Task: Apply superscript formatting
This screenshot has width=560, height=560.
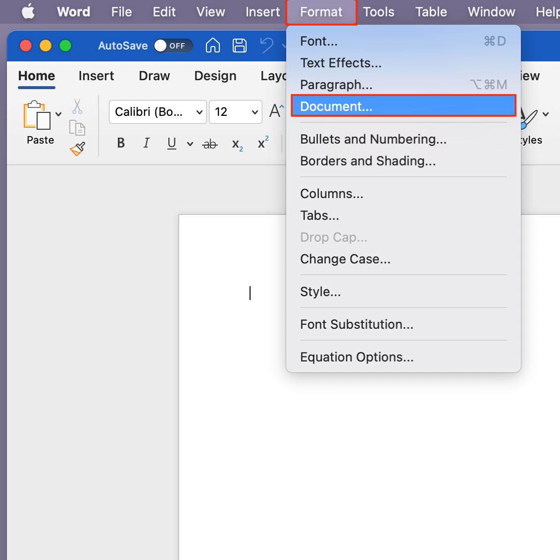Action: tap(263, 143)
